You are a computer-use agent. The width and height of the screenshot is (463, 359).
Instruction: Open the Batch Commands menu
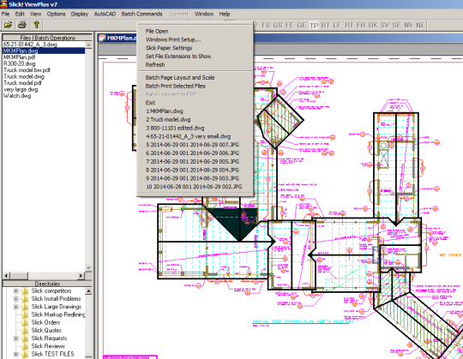(x=141, y=14)
